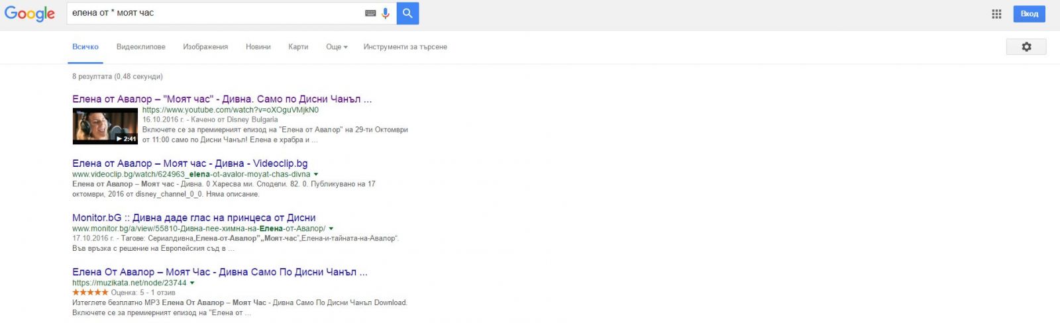Click the youtube.com/watch URL text
This screenshot has width=1060, height=323.
(231, 110)
